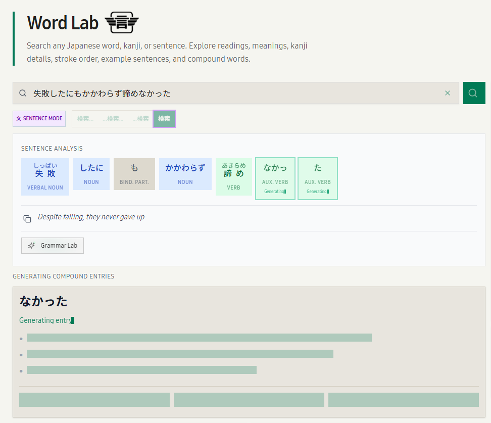This screenshot has height=423, width=491.
Task: Open Grammar Lab
Action: pos(53,245)
